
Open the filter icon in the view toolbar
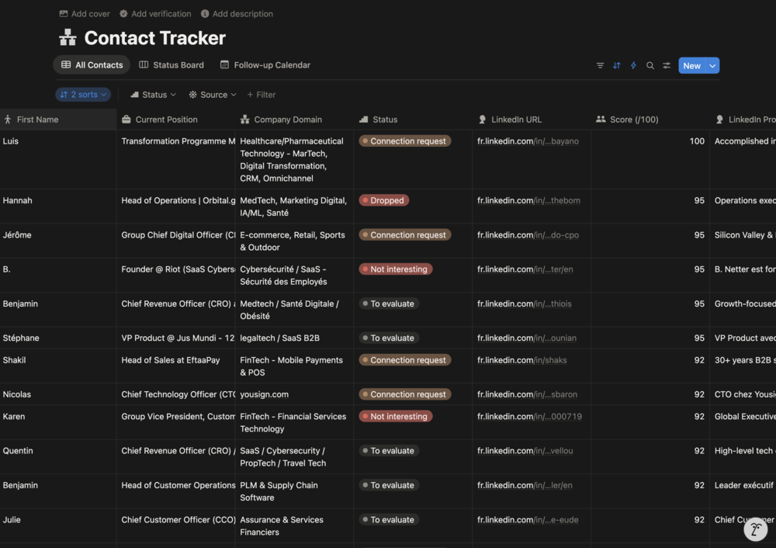coord(600,65)
